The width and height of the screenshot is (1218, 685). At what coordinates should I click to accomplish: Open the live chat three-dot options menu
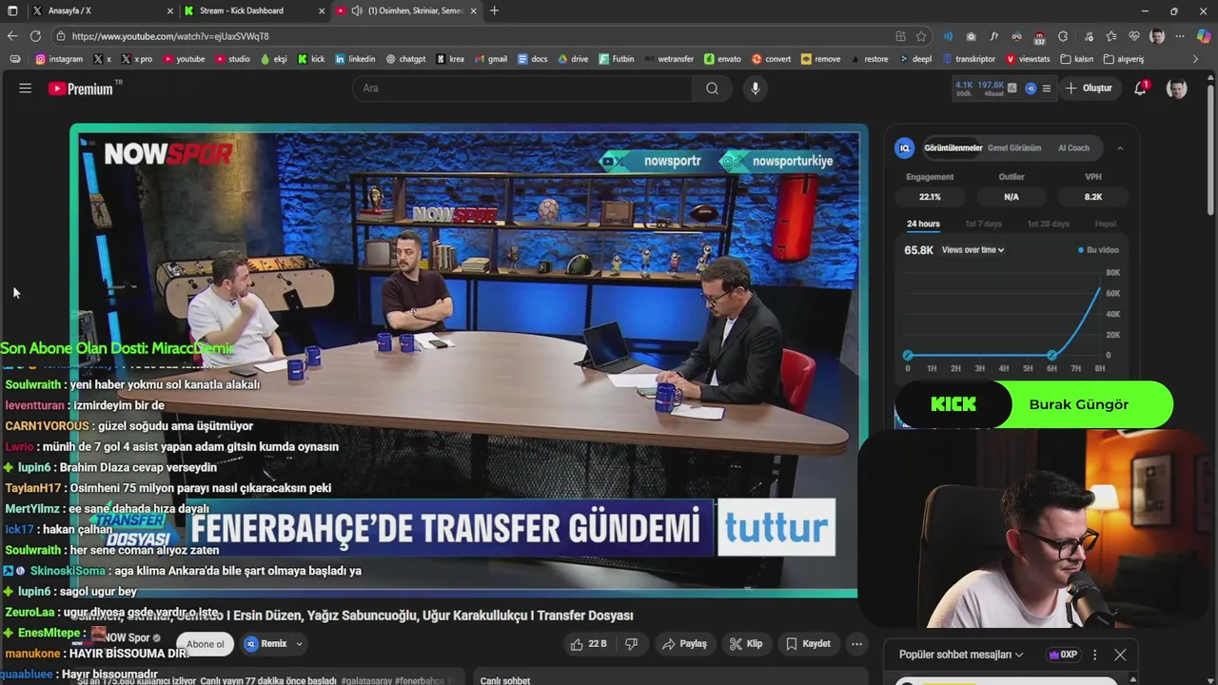[x=1094, y=655]
